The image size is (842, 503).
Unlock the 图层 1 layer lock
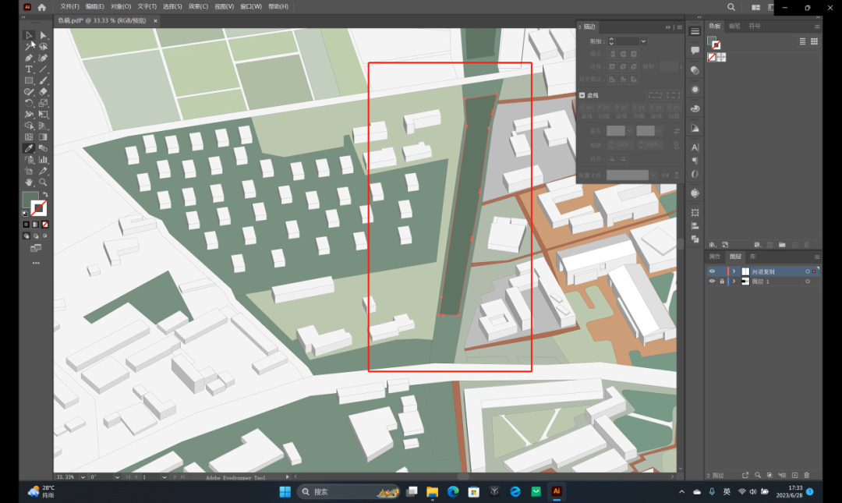722,281
